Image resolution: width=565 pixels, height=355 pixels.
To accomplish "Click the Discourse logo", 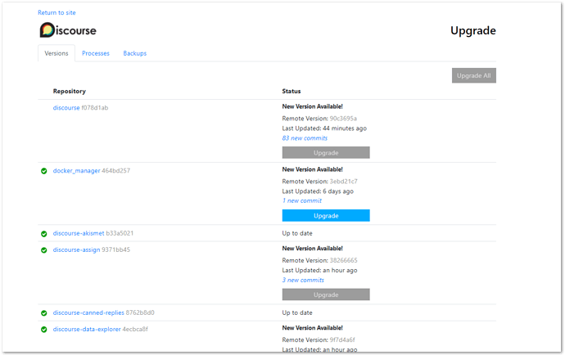I will (68, 30).
